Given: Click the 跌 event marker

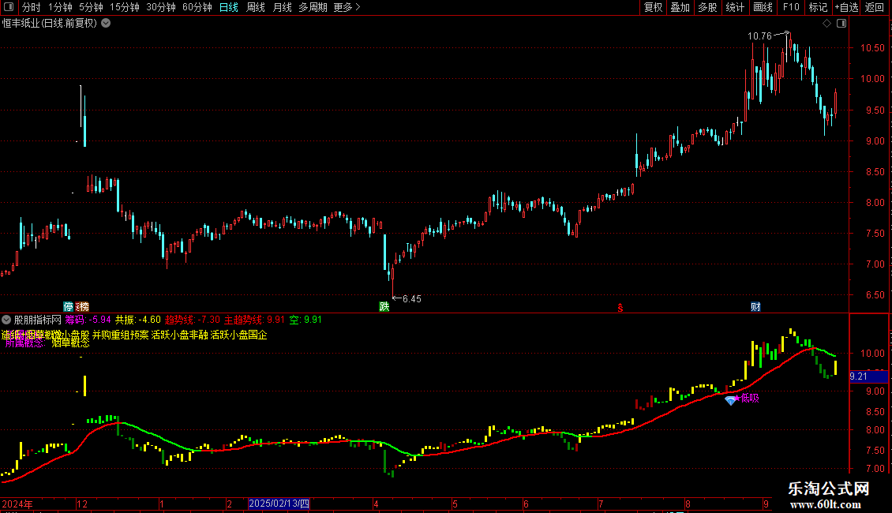Looking at the screenshot, I should point(384,306).
